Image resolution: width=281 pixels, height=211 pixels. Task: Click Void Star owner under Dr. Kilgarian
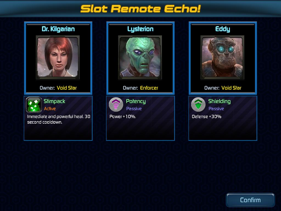67,88
